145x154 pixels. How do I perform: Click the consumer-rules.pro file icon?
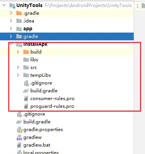26,99
